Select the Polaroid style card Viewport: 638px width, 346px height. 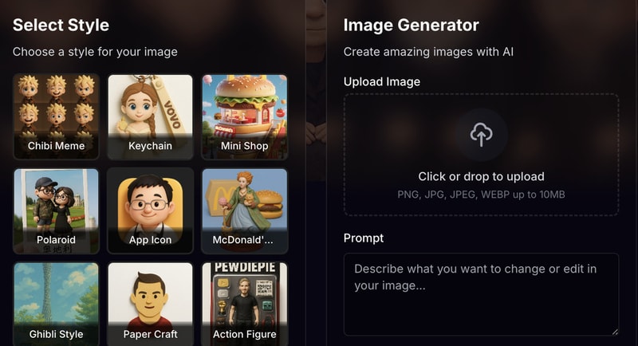coord(56,211)
